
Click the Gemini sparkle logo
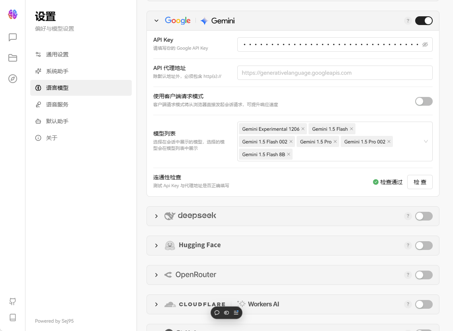[204, 21]
